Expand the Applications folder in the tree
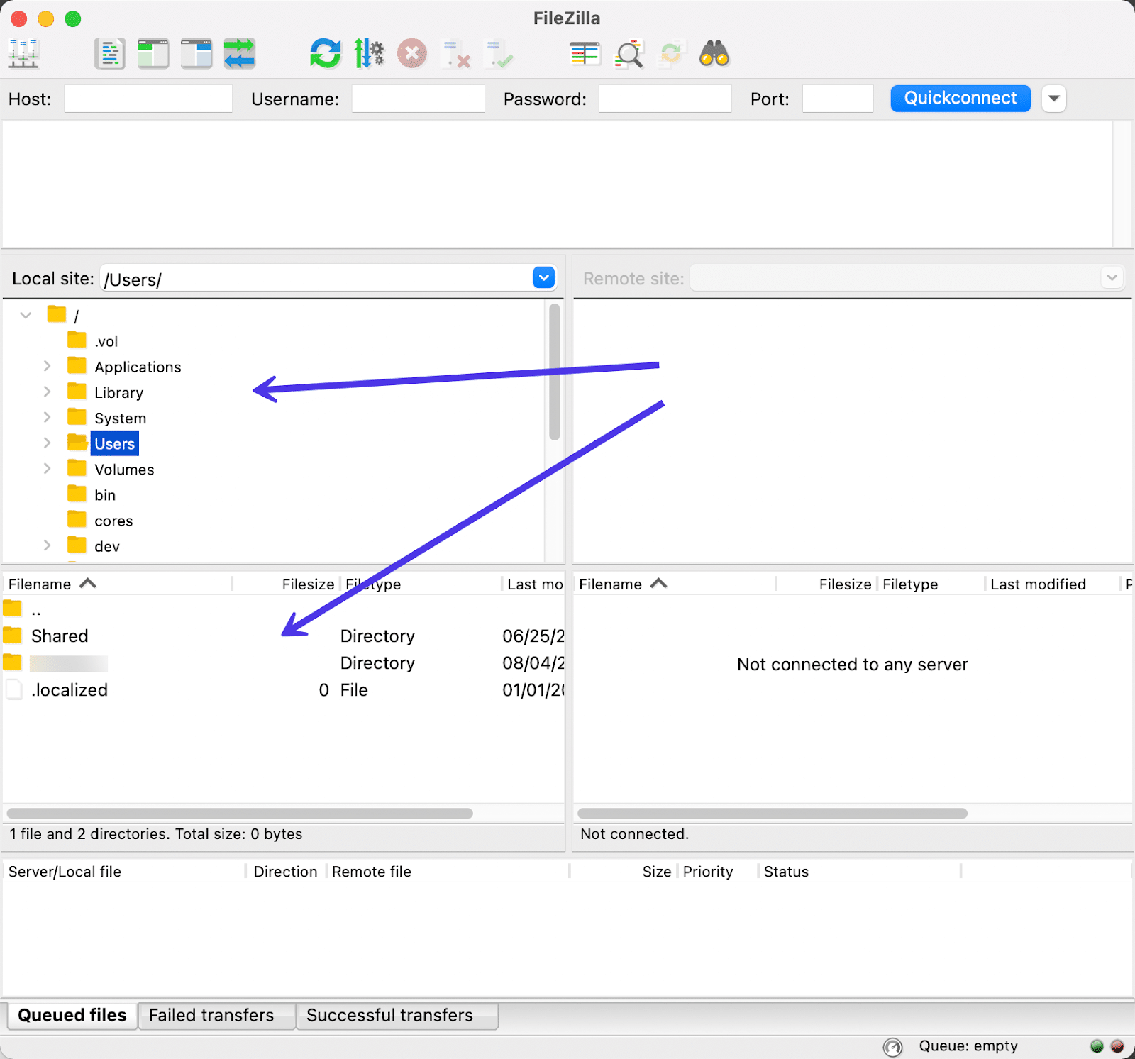The width and height of the screenshot is (1135, 1059). [x=47, y=366]
